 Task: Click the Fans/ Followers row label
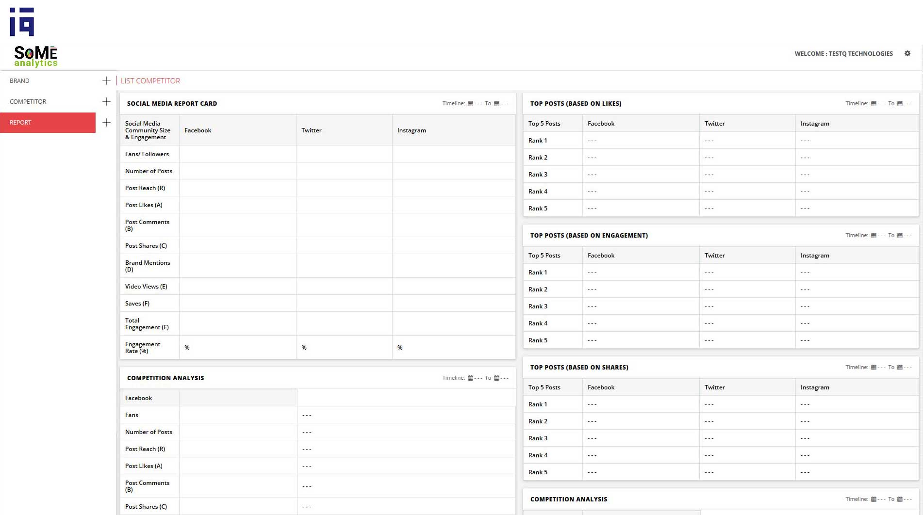tap(147, 154)
